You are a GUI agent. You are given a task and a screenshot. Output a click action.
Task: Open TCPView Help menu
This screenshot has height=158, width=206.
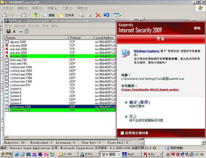[55, 26]
